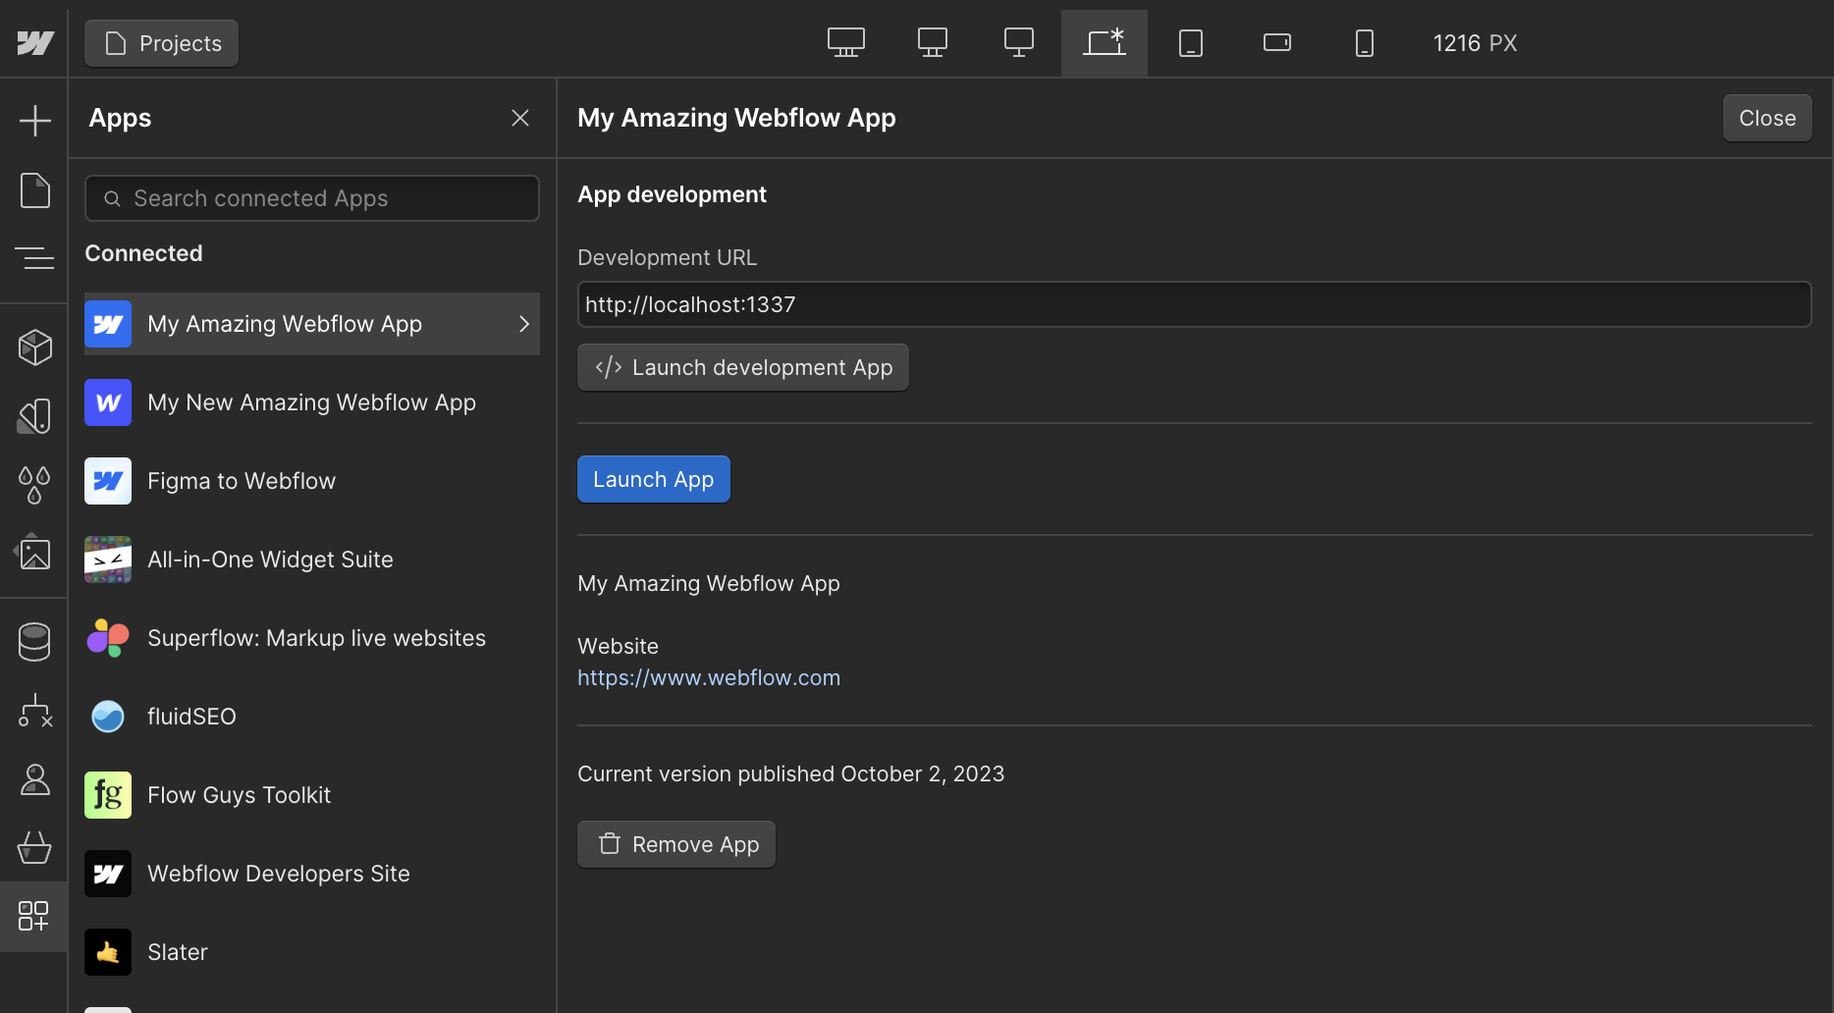
Task: Open the webflow.com website link
Action: (x=708, y=678)
